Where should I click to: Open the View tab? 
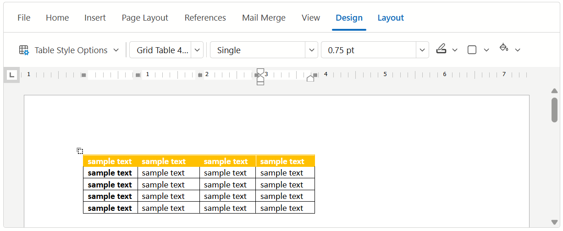click(311, 18)
